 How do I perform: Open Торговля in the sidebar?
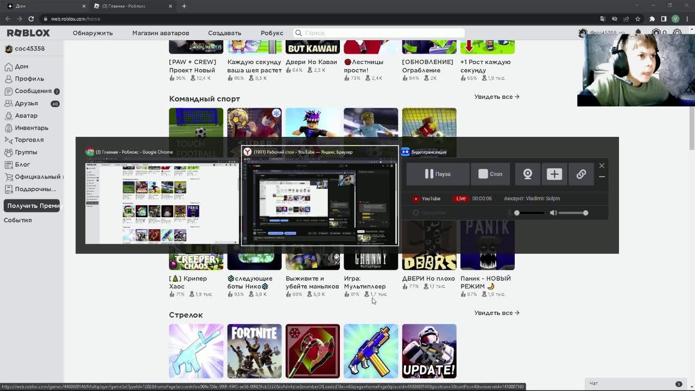coord(24,140)
